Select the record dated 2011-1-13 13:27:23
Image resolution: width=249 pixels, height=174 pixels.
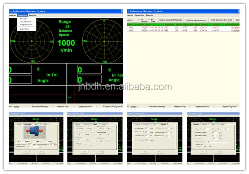tap(183, 30)
